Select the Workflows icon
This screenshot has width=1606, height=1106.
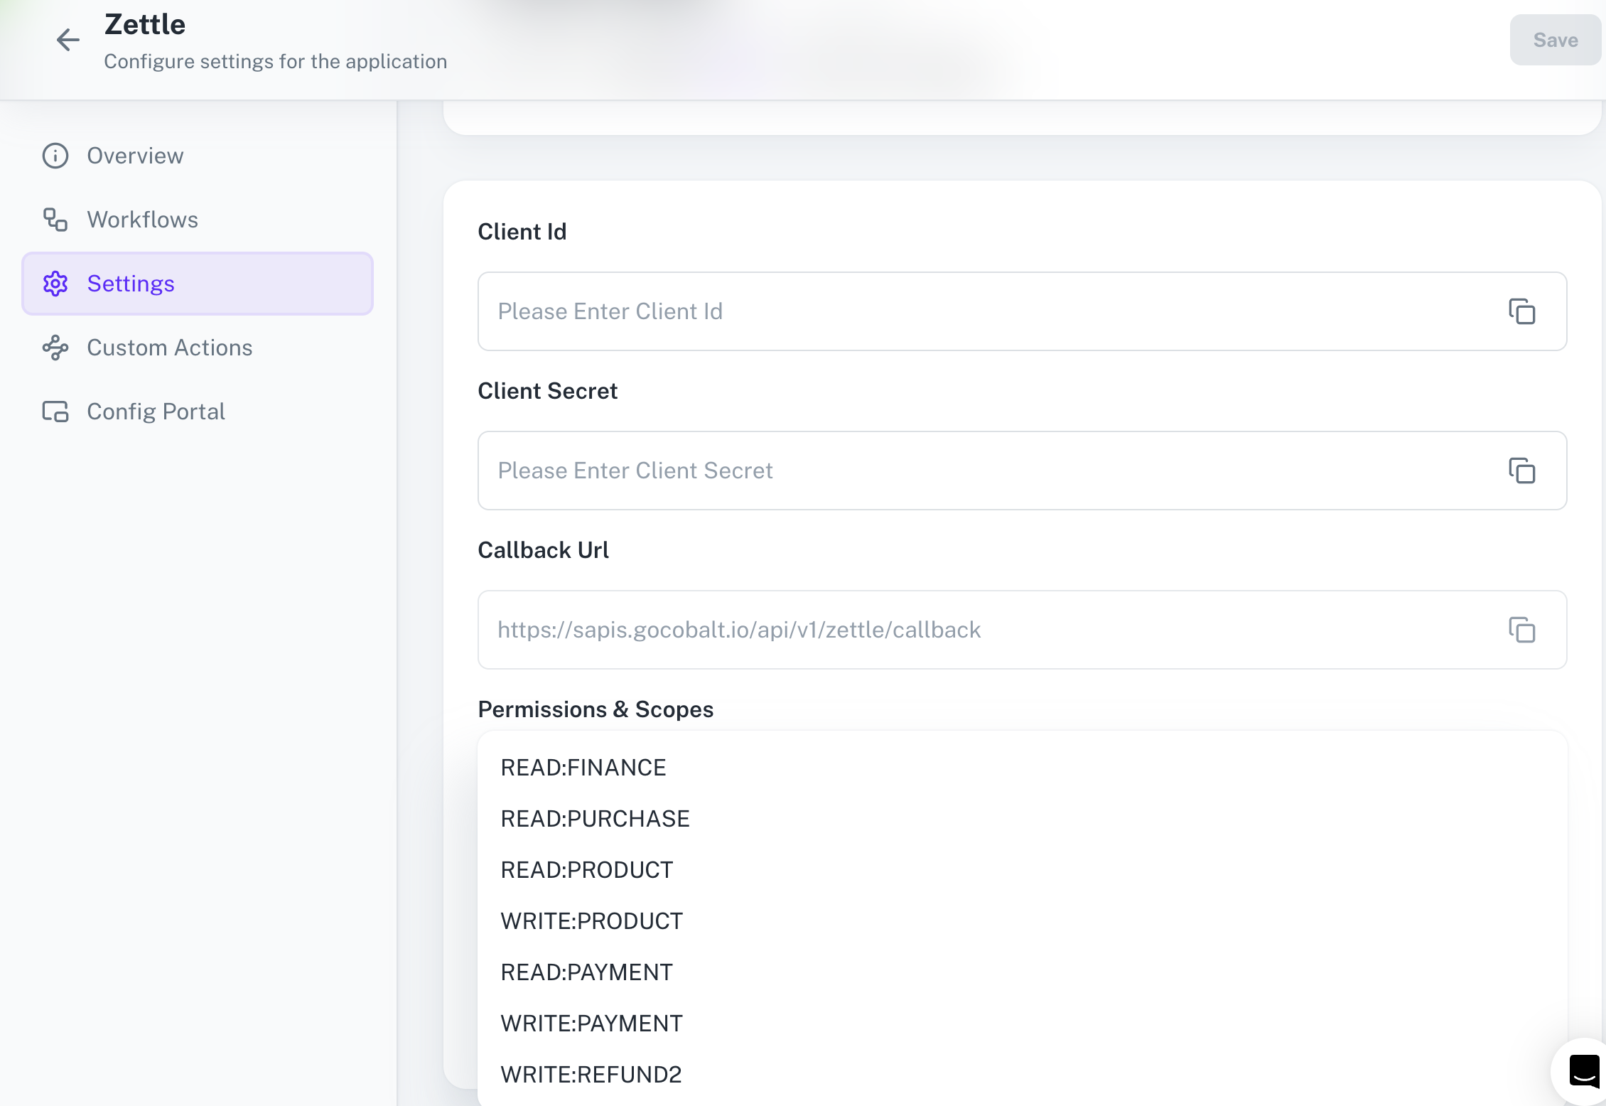point(55,220)
